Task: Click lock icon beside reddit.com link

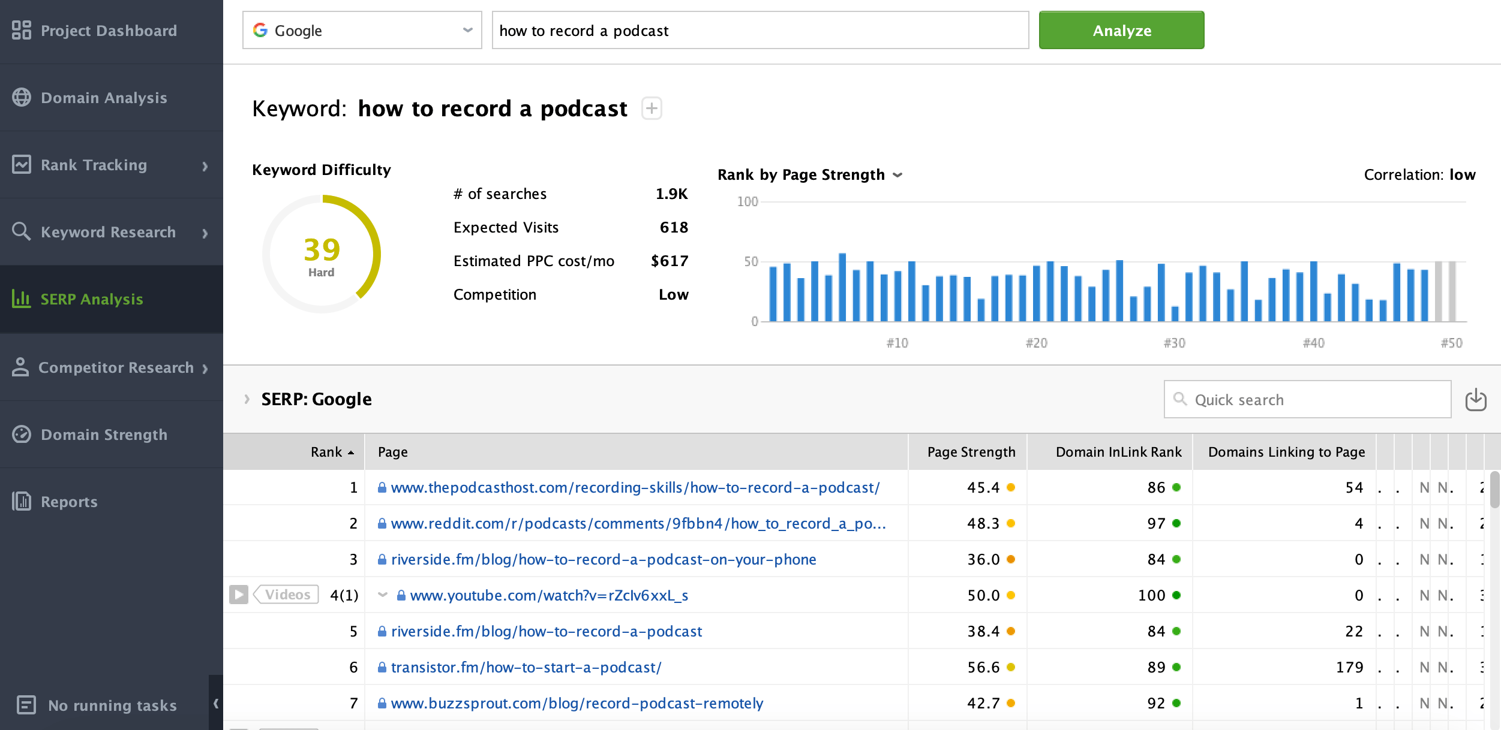Action: tap(382, 523)
